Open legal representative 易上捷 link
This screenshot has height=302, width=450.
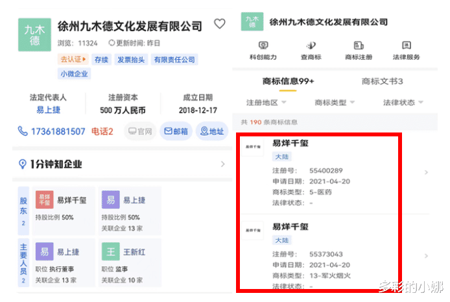[x=48, y=110]
